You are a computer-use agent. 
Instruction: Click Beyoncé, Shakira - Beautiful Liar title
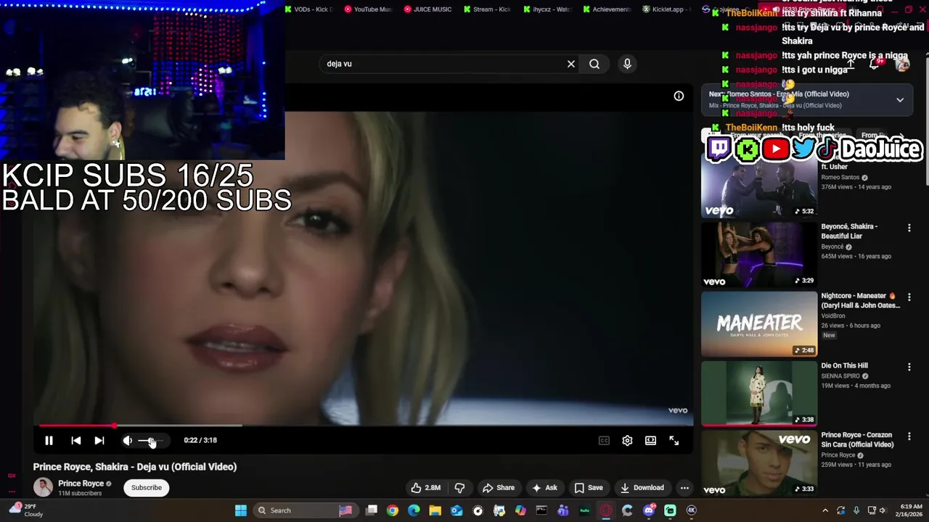(849, 231)
